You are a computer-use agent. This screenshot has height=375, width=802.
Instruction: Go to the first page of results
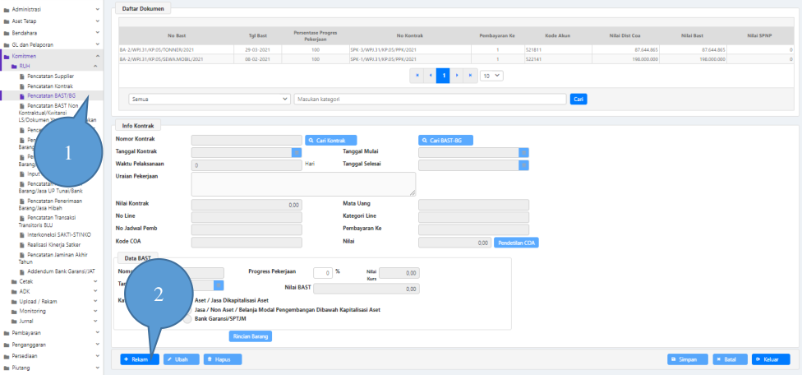(417, 75)
